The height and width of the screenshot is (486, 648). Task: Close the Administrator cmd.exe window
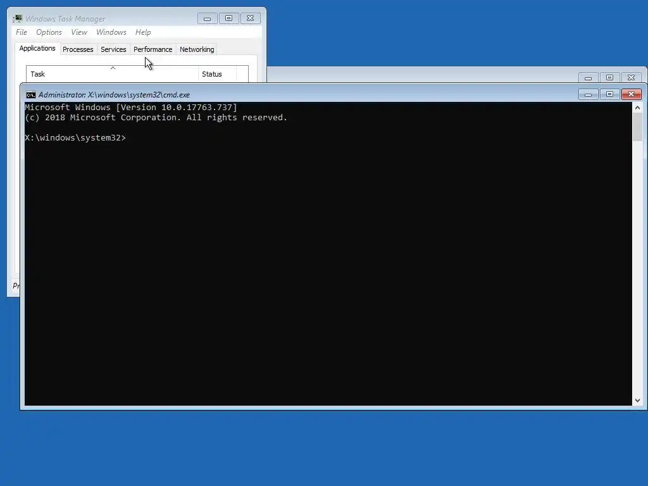[632, 95]
